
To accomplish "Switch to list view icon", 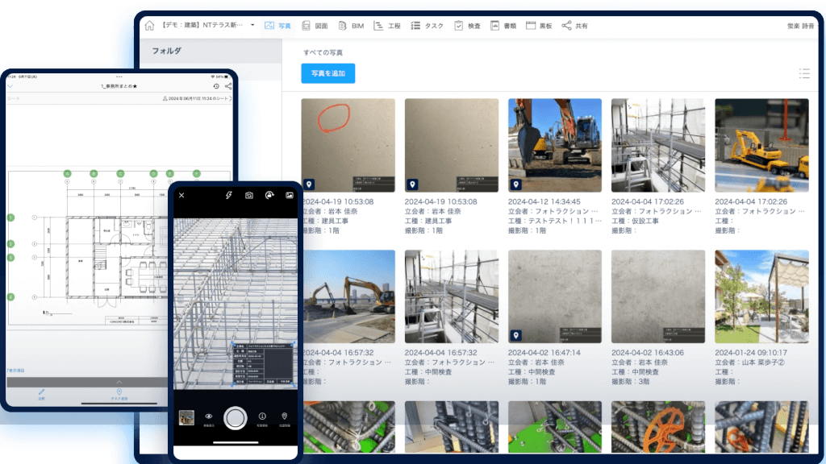I will pyautogui.click(x=803, y=73).
